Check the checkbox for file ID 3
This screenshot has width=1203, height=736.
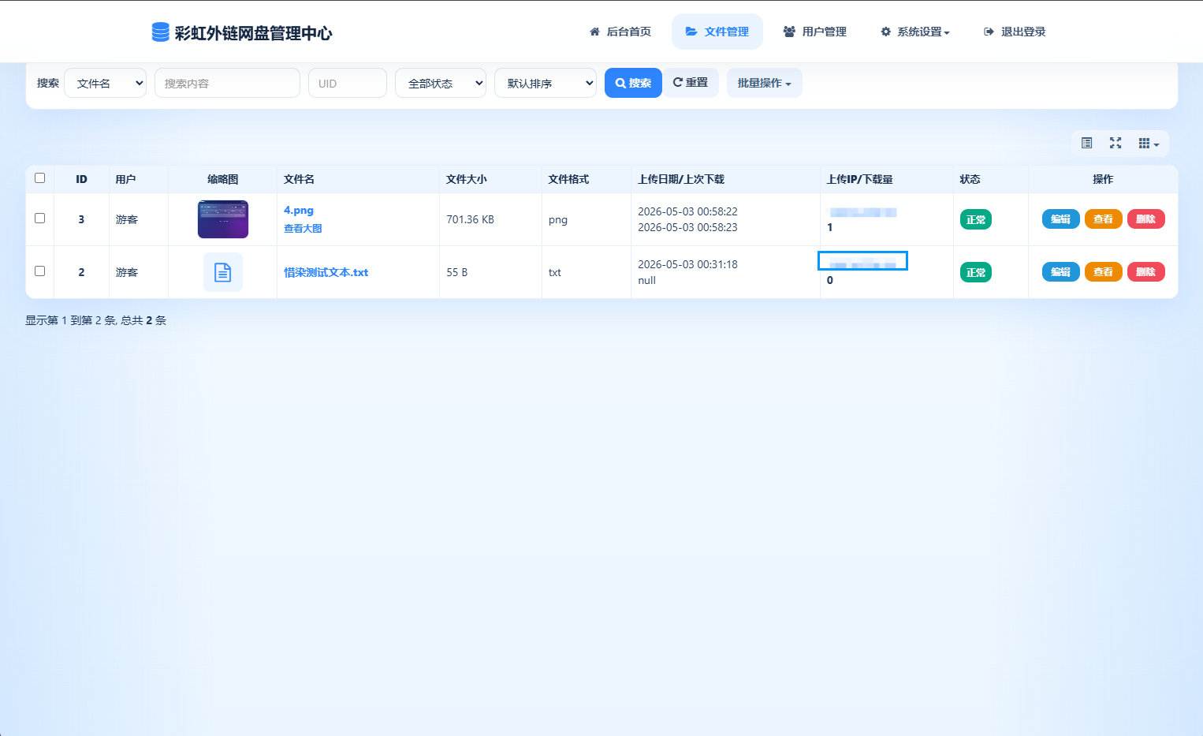(40, 219)
